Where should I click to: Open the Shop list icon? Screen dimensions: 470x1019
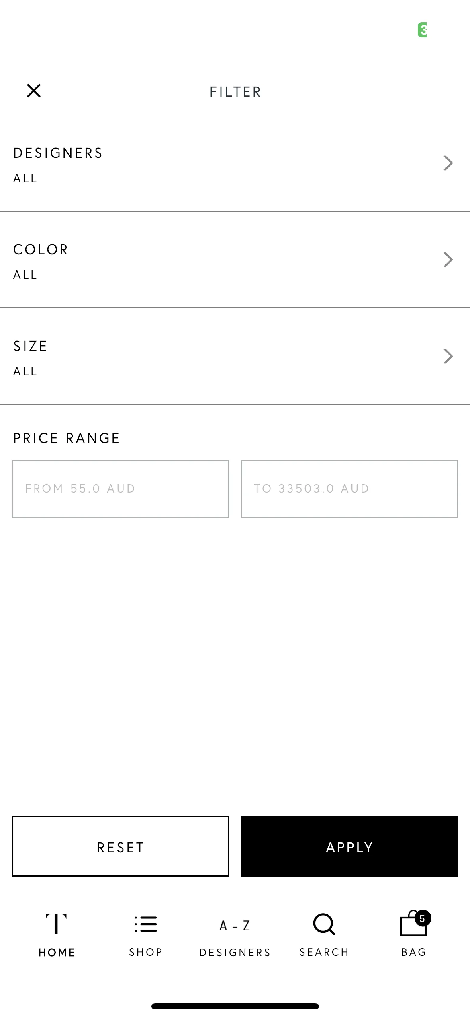(146, 924)
